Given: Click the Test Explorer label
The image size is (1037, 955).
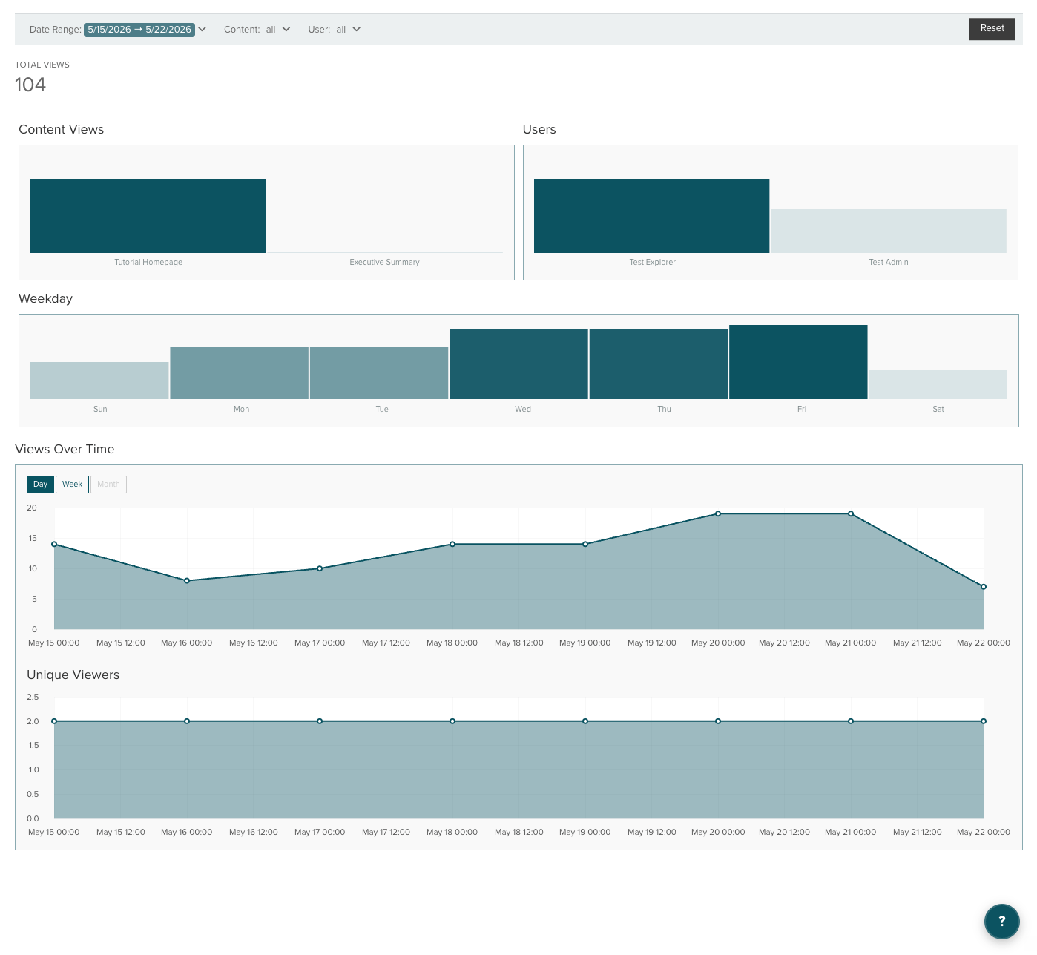Looking at the screenshot, I should click(x=652, y=262).
